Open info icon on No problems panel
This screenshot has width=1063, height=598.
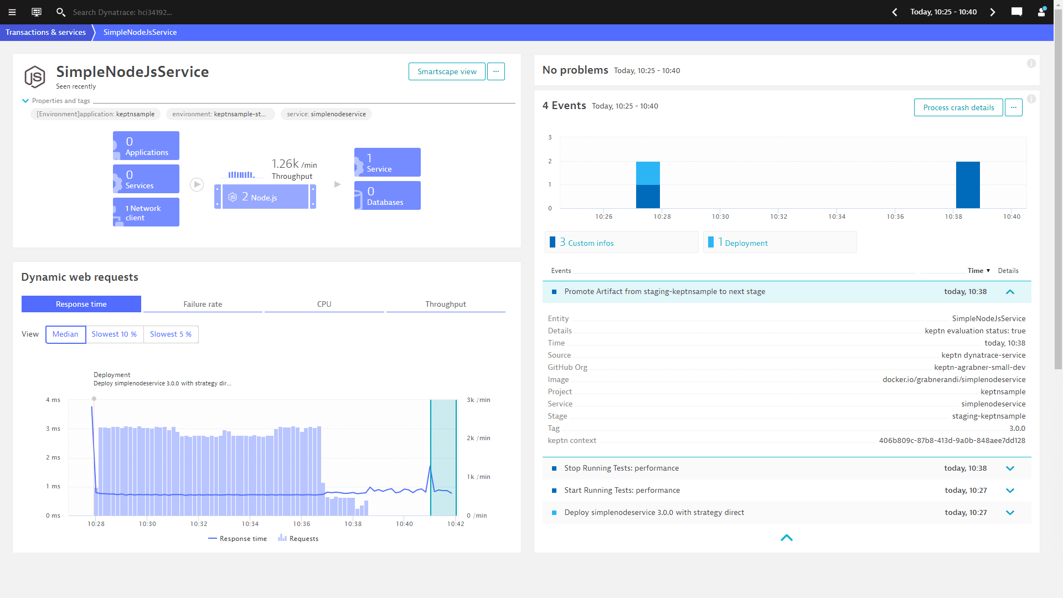tap(1031, 64)
